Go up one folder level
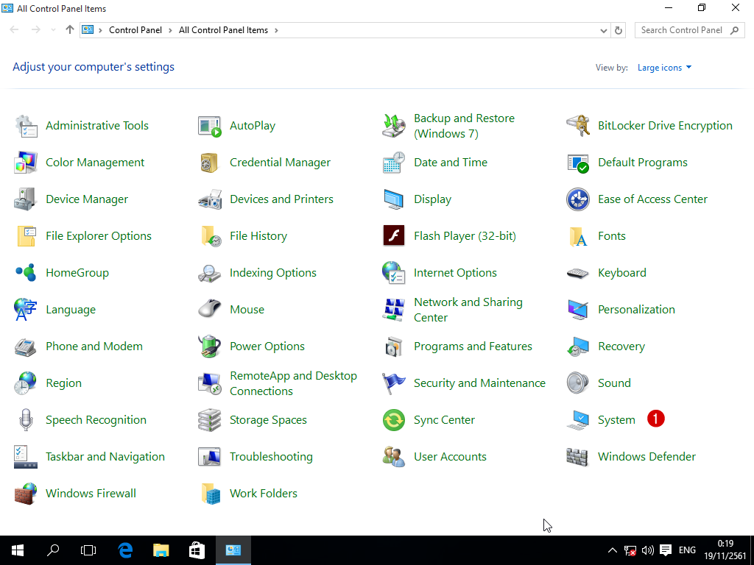 click(70, 29)
